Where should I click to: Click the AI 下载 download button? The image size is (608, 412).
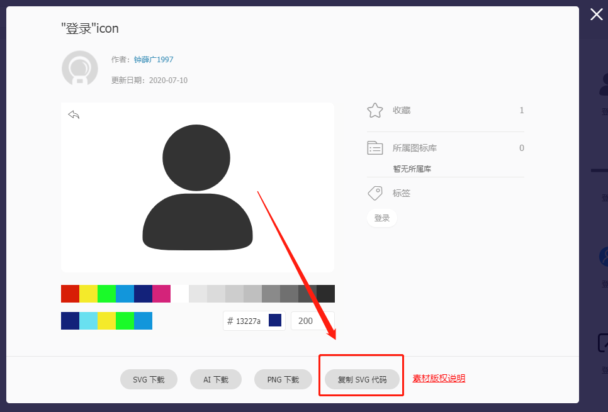[x=215, y=379]
